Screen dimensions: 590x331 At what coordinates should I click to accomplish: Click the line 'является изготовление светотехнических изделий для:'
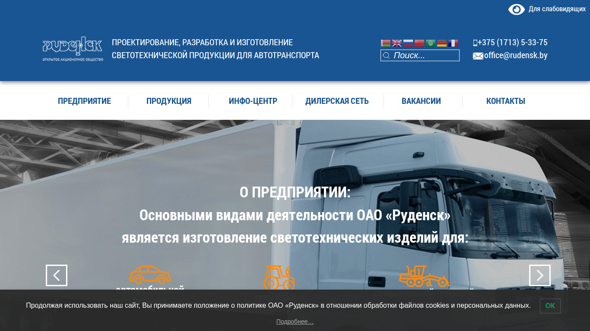coord(295,237)
